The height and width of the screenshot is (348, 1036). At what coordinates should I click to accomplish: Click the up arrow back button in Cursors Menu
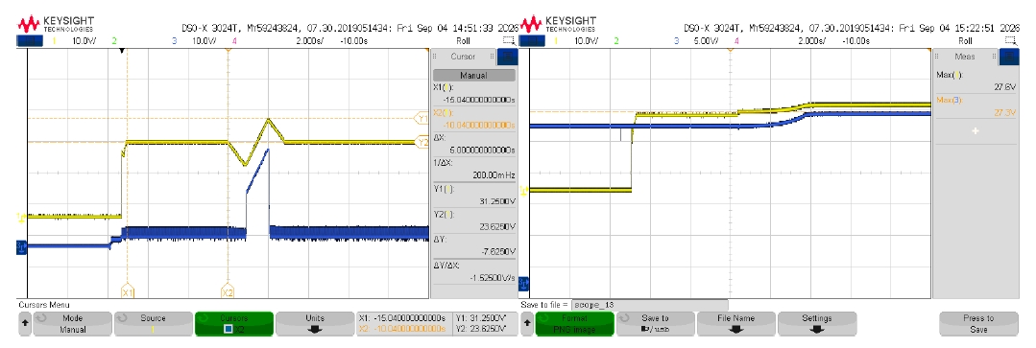point(25,324)
